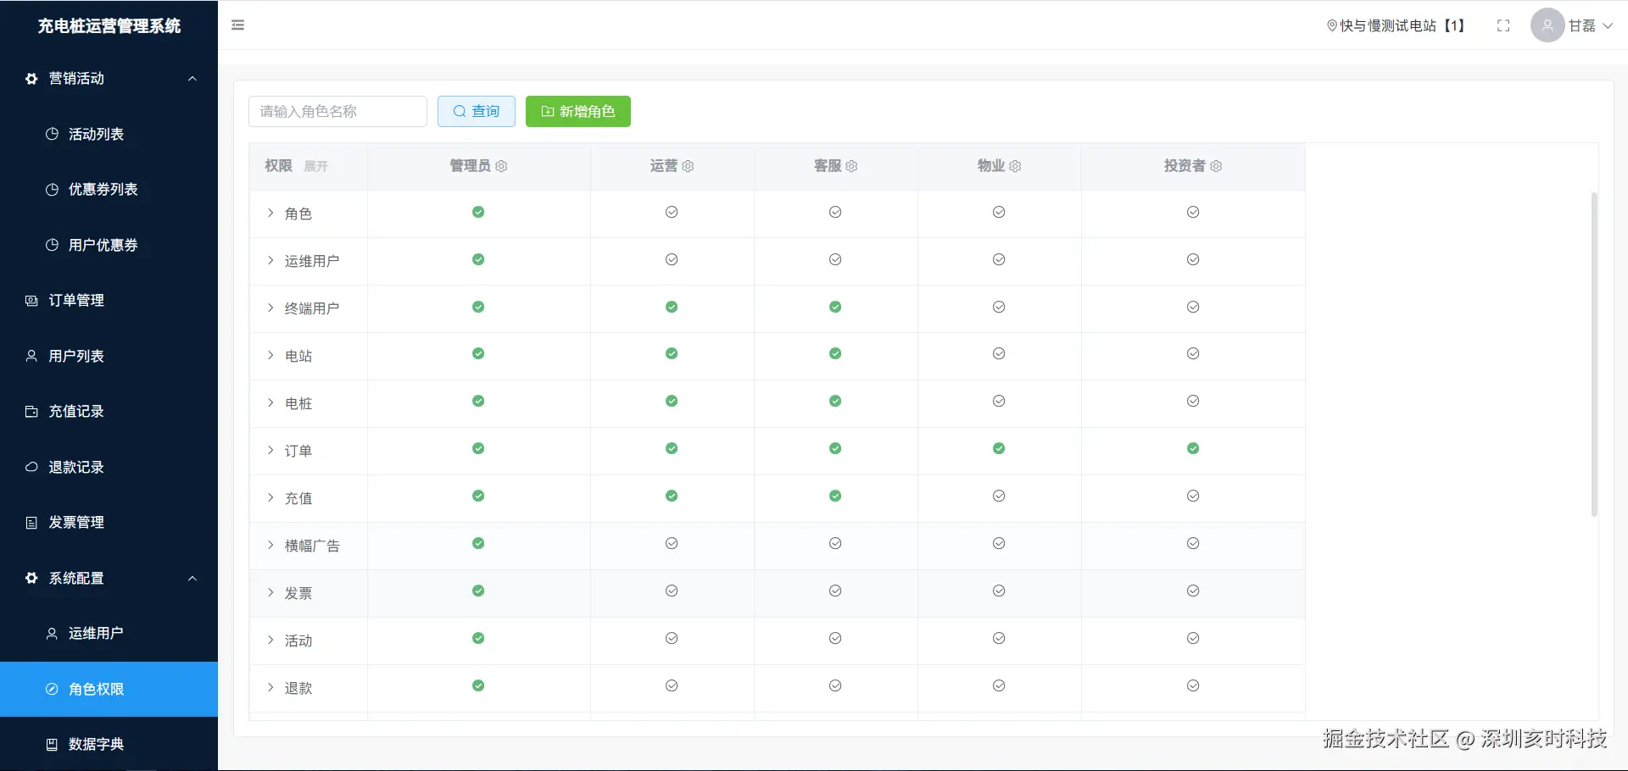Click the 查询 search button
This screenshot has height=771, width=1628.
477,111
